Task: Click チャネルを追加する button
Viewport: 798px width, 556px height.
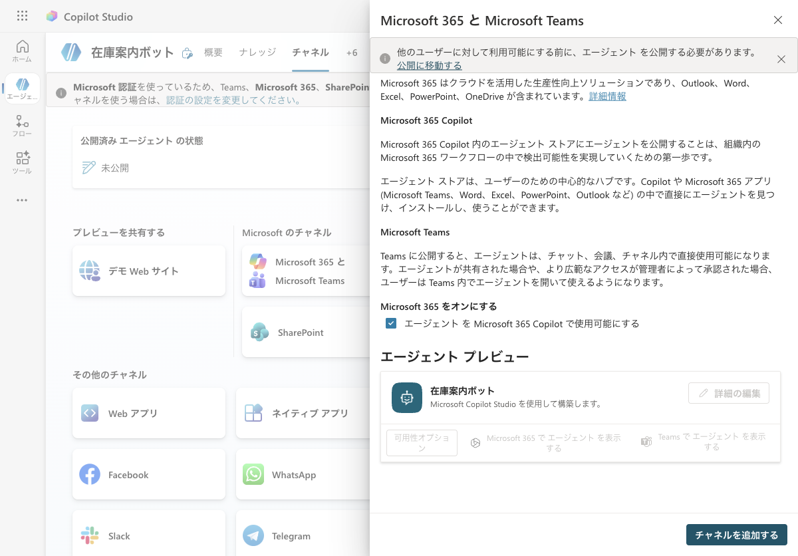Action: point(737,535)
